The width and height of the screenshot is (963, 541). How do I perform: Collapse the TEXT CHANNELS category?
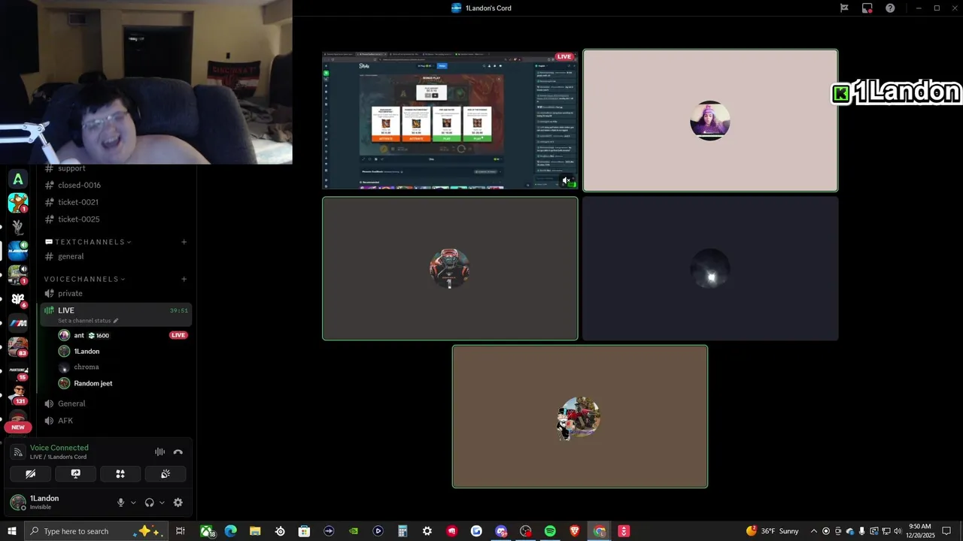(x=89, y=242)
